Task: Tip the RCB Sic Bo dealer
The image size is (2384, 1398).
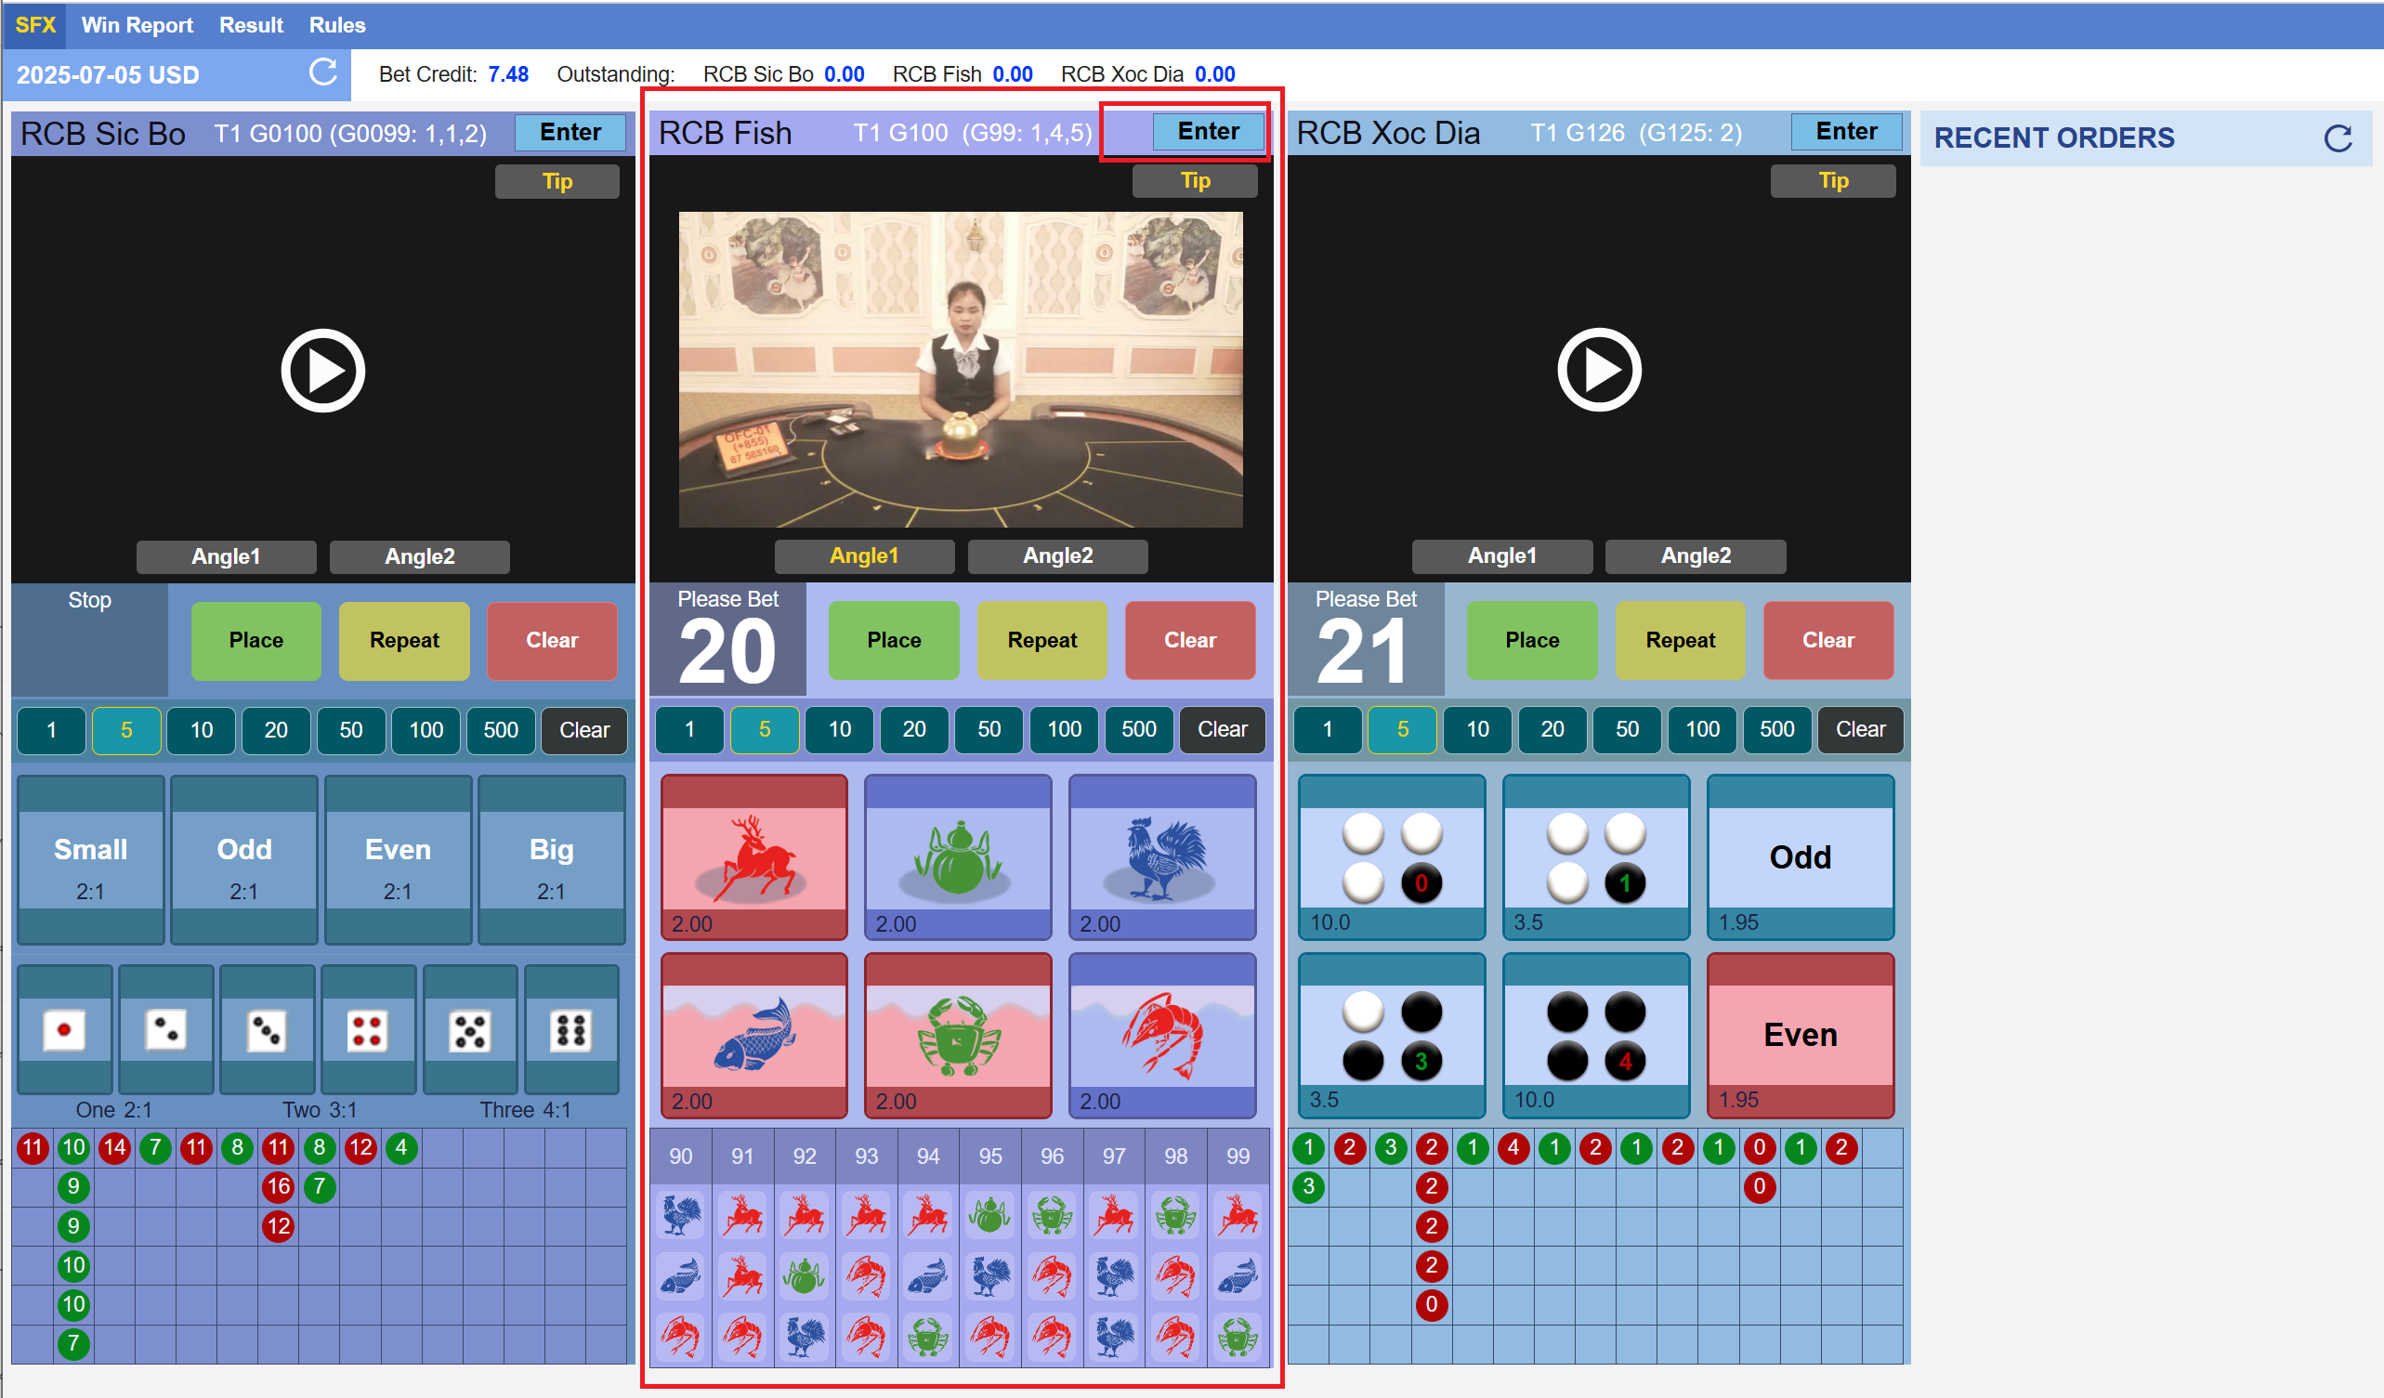Action: click(x=557, y=182)
